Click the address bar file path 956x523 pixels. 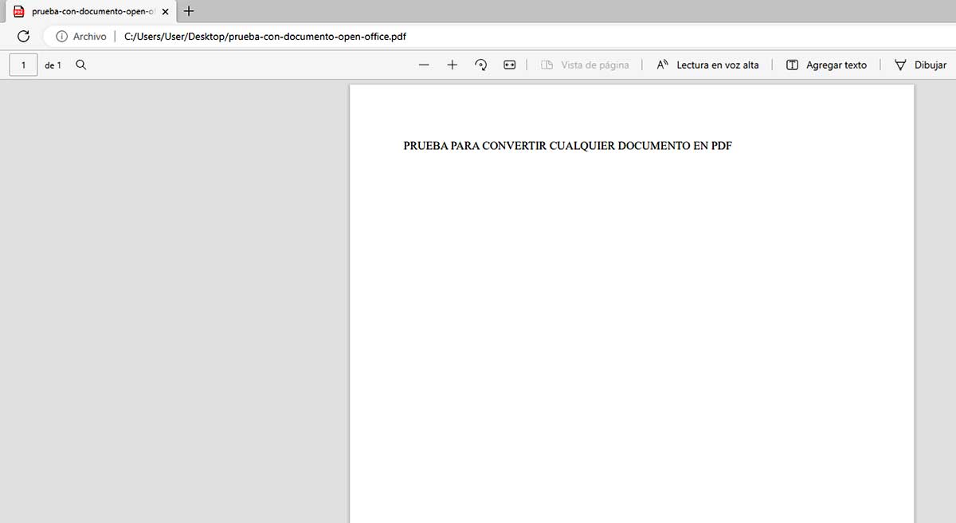pos(264,36)
